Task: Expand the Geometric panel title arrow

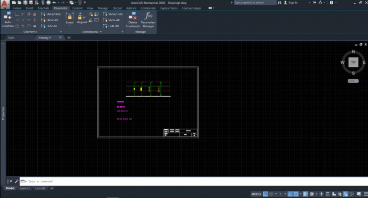Action: tap(60, 32)
